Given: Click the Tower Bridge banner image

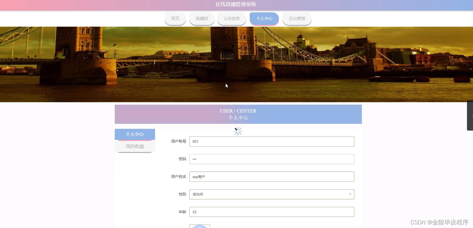Looking at the screenshot, I should (x=236, y=64).
